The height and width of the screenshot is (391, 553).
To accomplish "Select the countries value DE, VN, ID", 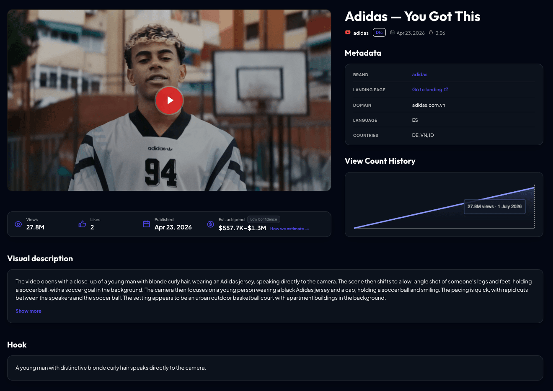I will [423, 135].
